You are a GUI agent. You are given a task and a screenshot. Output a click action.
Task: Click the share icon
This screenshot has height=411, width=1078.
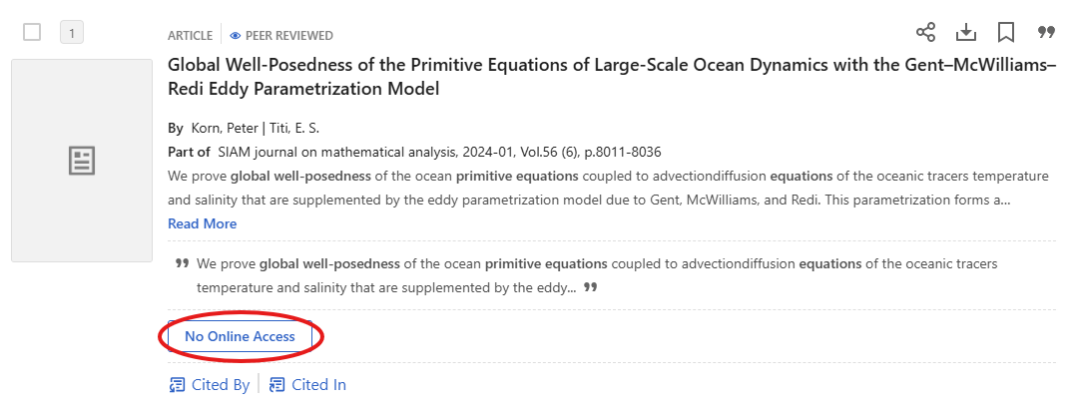coord(926,33)
